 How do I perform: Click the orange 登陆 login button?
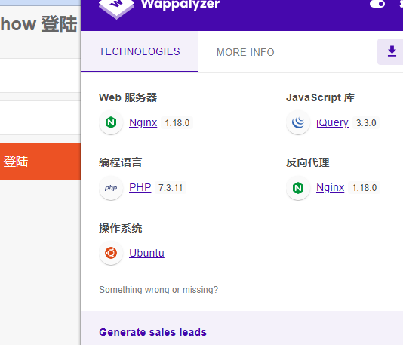(x=40, y=162)
